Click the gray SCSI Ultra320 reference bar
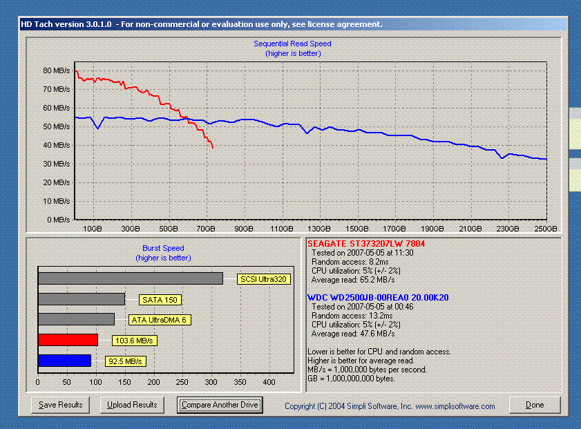Image resolution: width=581 pixels, height=429 pixels. tap(131, 278)
